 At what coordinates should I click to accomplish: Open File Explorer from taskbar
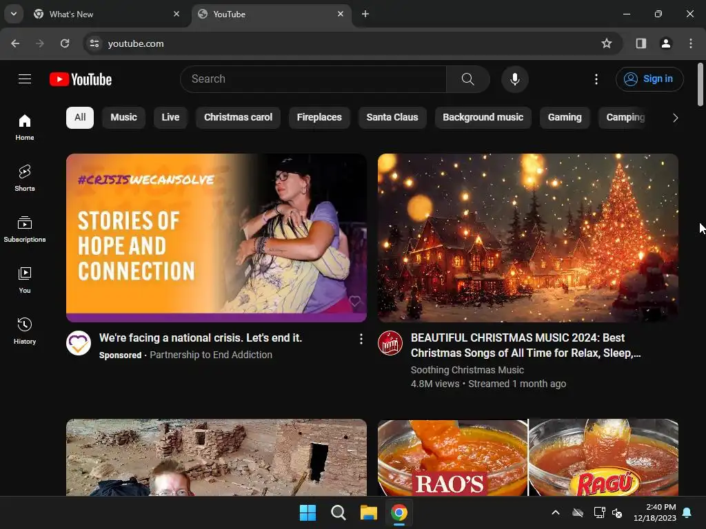(x=369, y=512)
